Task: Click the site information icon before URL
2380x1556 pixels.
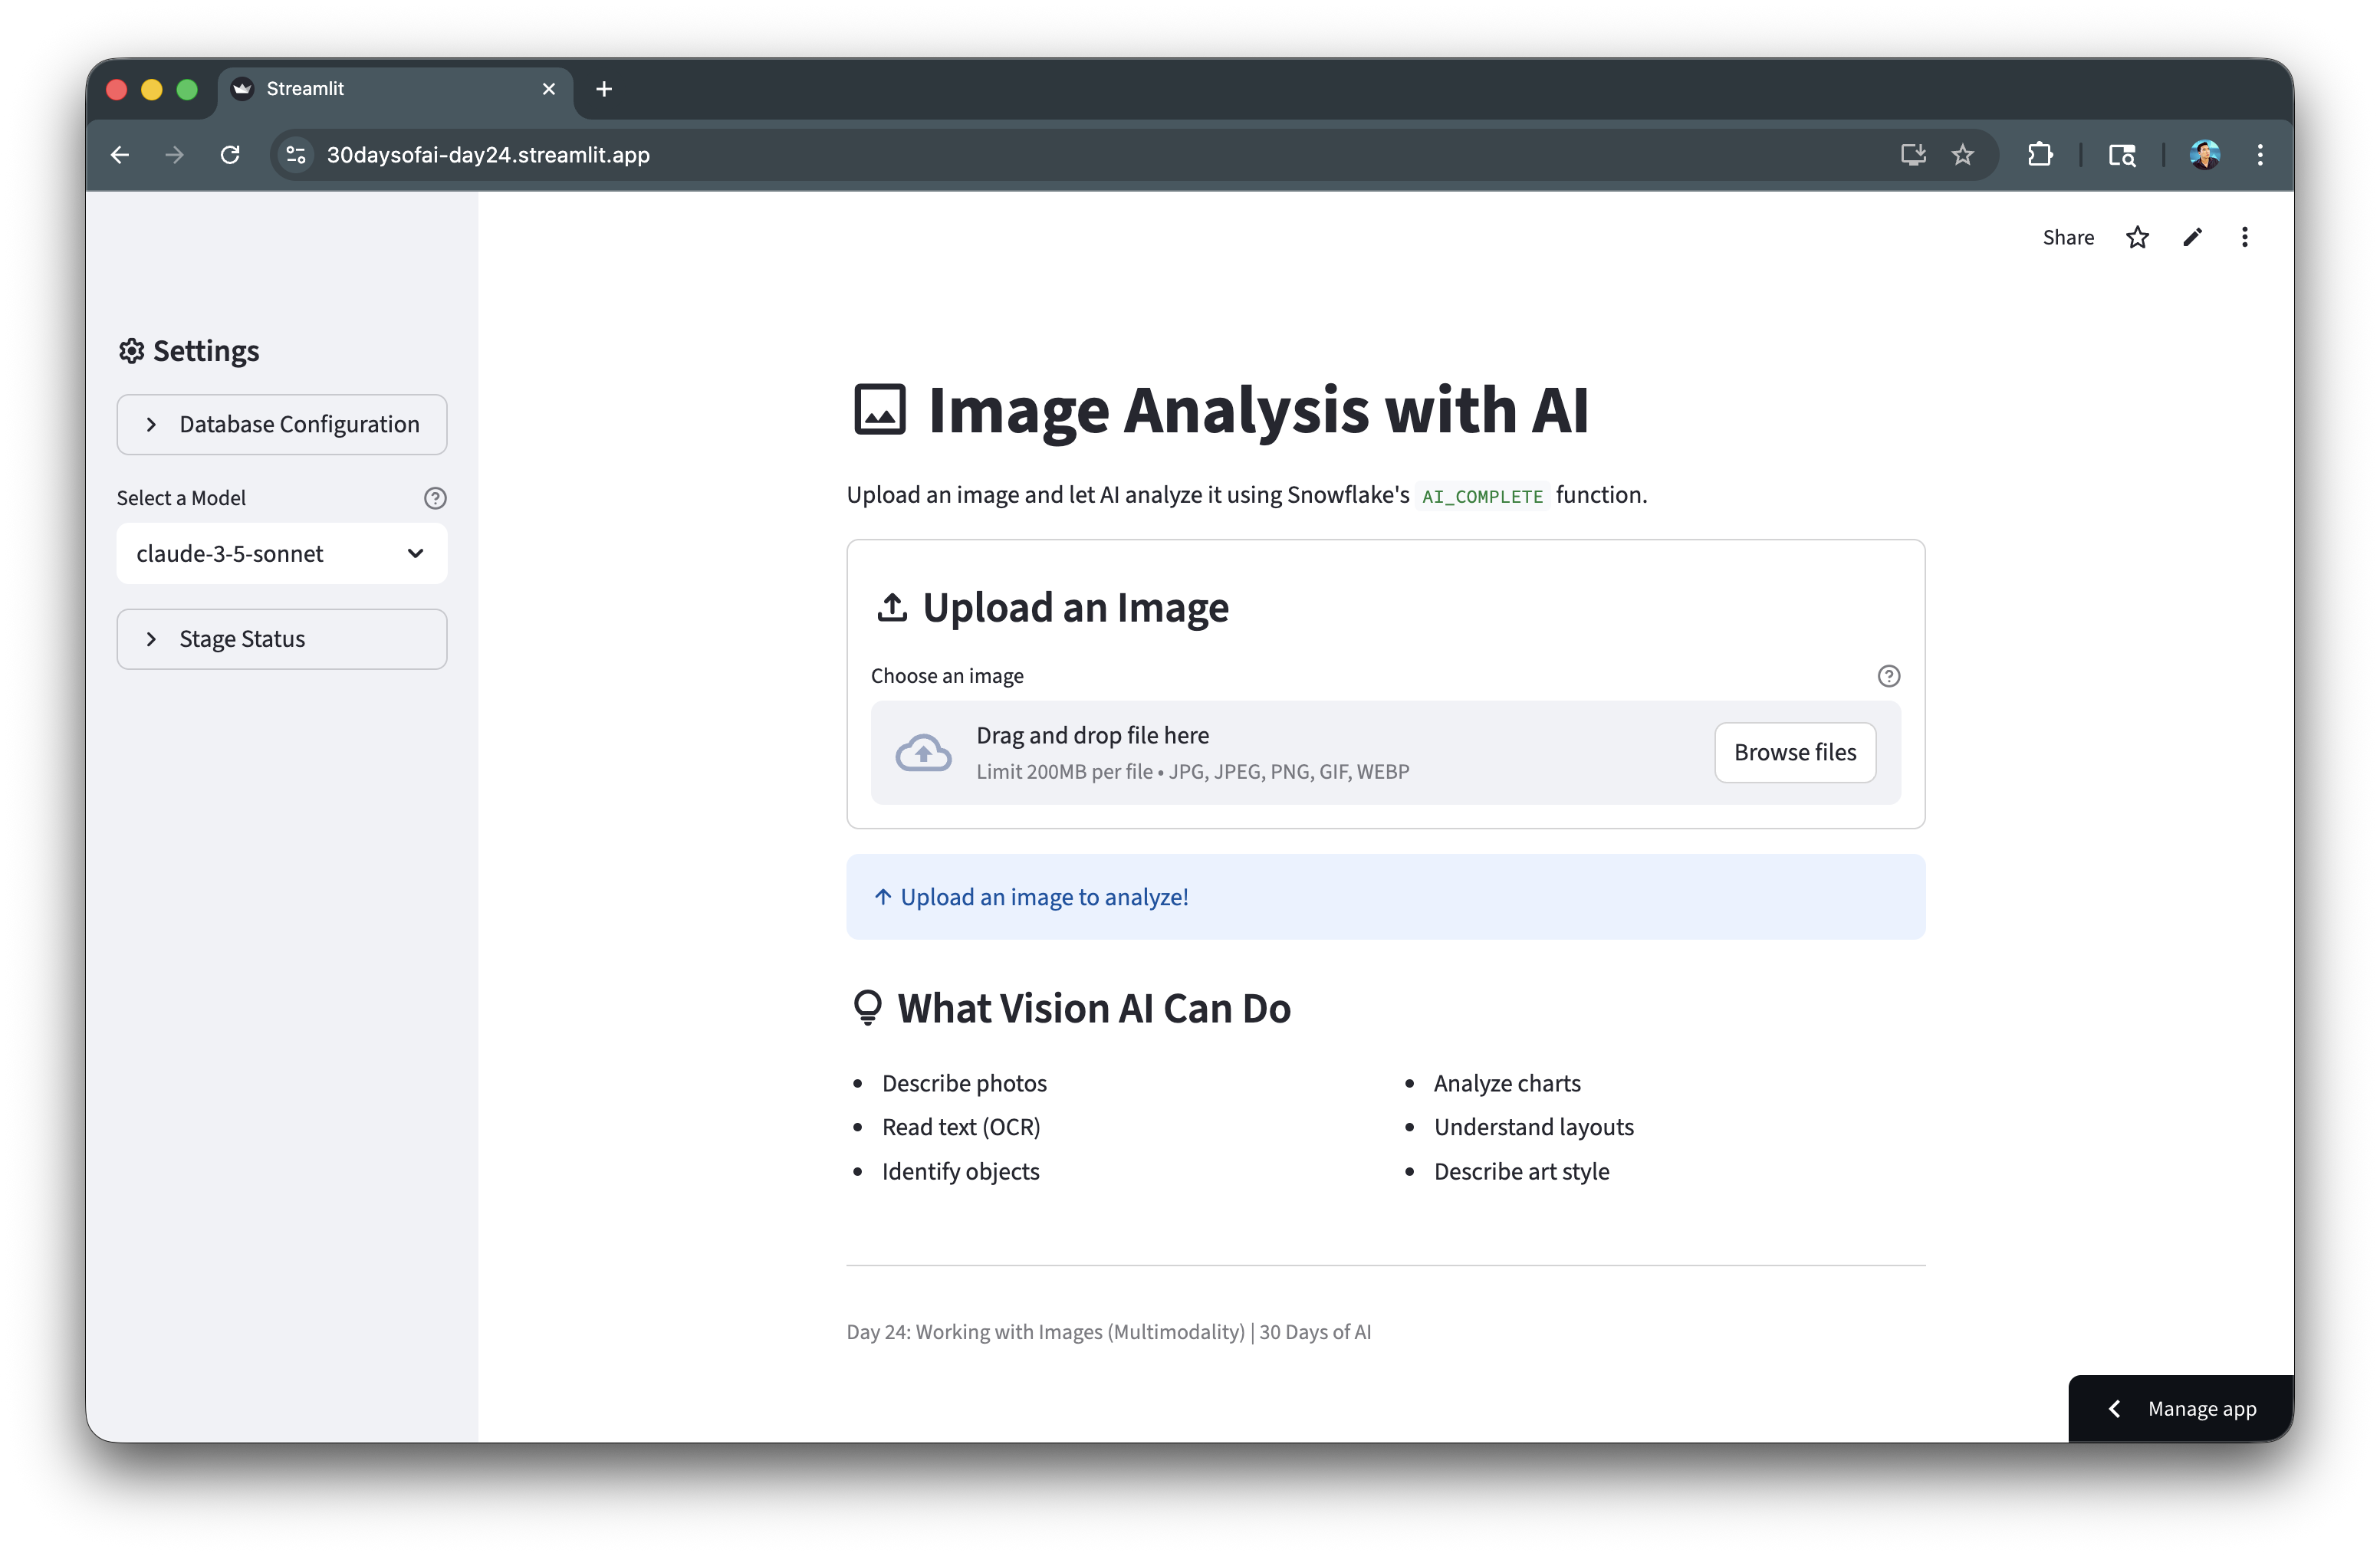Action: pyautogui.click(x=296, y=155)
